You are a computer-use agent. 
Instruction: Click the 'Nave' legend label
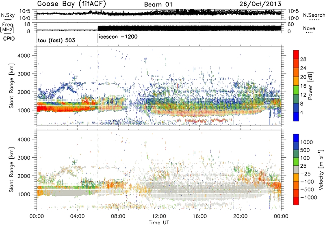click(x=309, y=28)
